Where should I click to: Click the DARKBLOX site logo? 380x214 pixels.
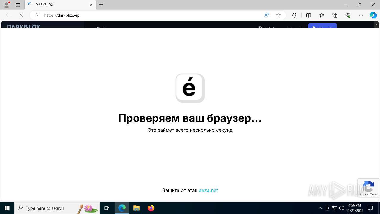click(24, 26)
